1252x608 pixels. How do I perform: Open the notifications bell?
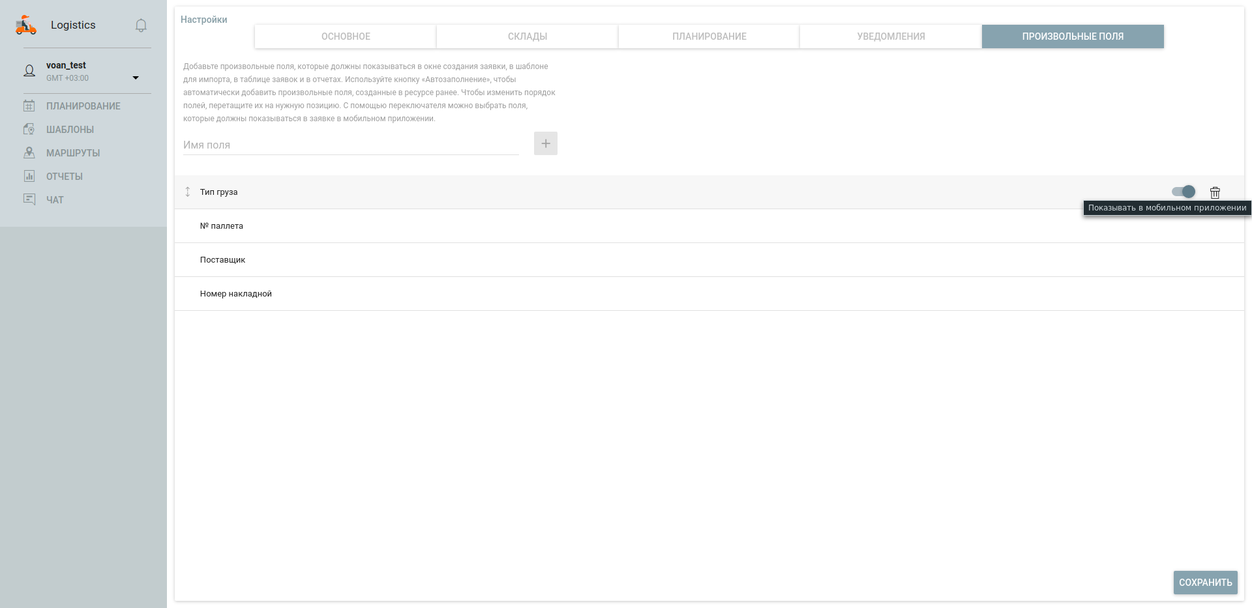141,25
